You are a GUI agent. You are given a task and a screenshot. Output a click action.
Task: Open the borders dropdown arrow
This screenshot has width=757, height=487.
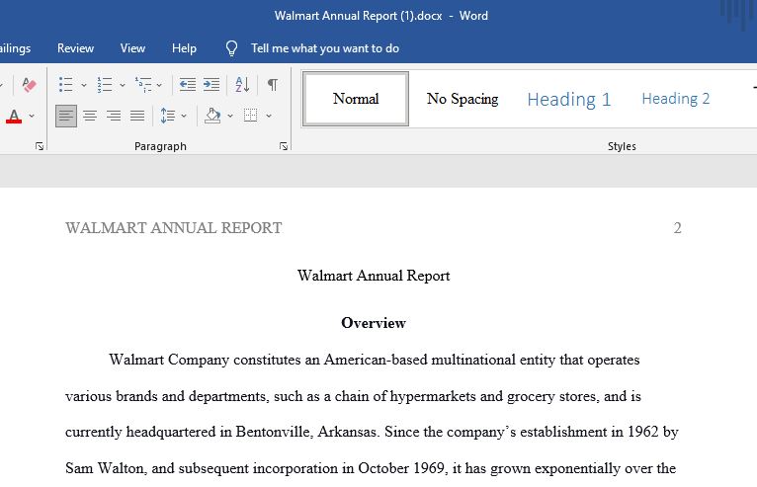click(x=269, y=116)
